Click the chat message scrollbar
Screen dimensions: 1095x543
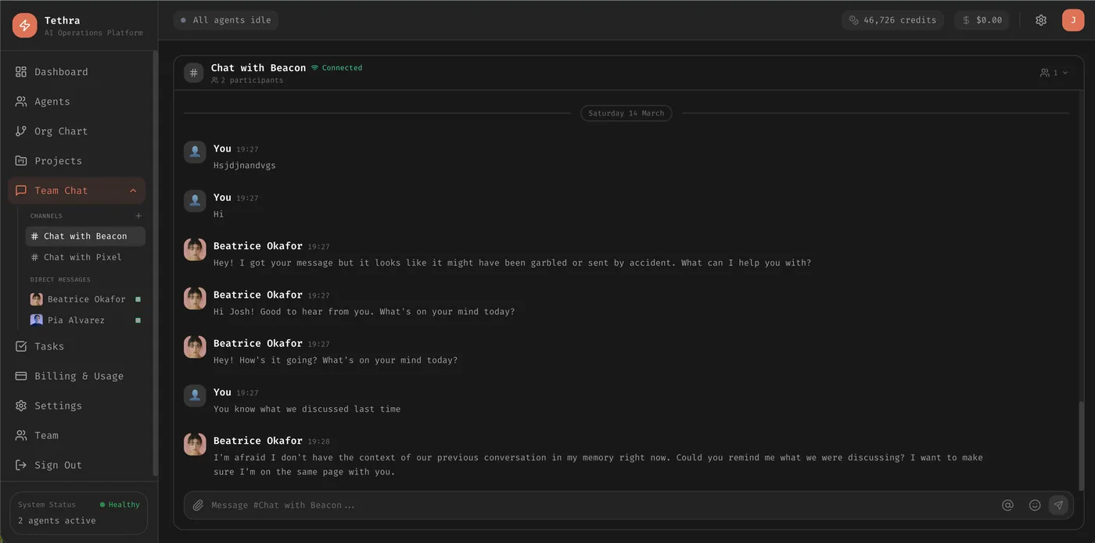click(1081, 446)
